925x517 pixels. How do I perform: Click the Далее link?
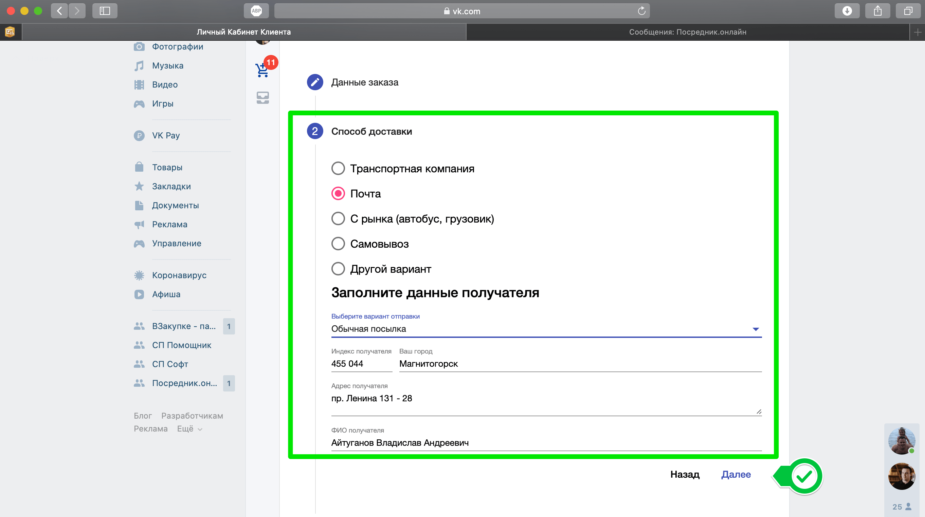(736, 474)
